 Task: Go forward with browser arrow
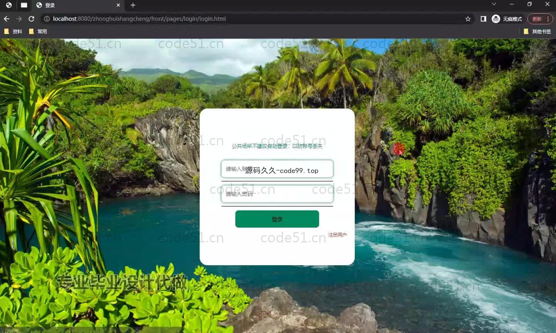19,19
